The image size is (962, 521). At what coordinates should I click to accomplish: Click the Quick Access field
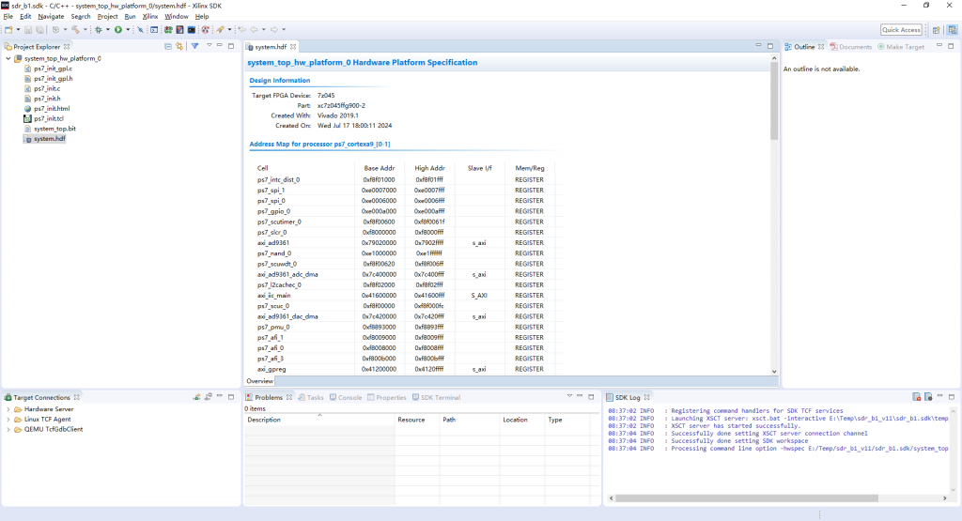(x=901, y=29)
